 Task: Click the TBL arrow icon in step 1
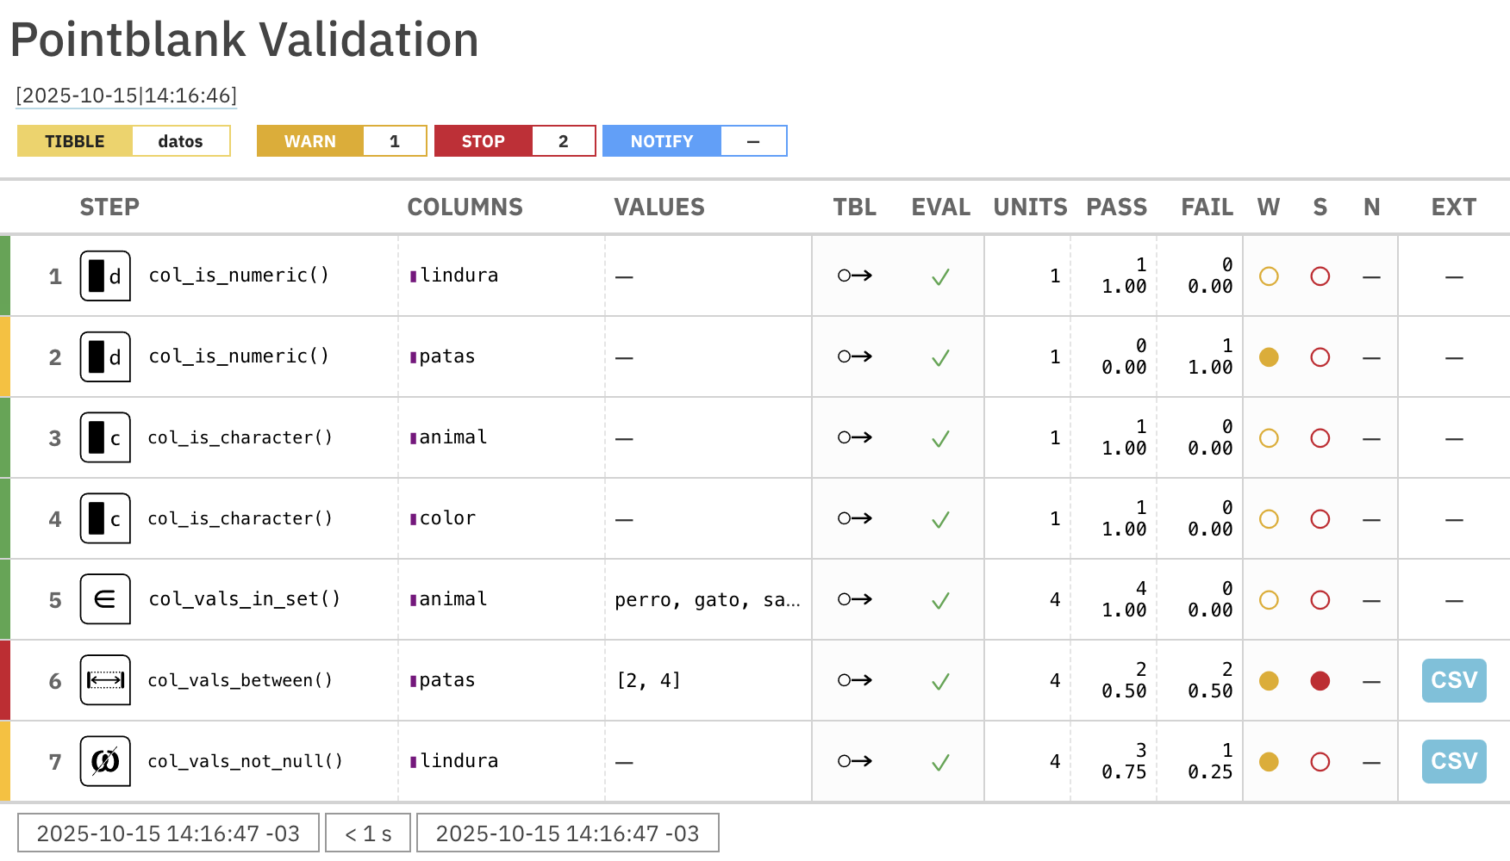855,276
